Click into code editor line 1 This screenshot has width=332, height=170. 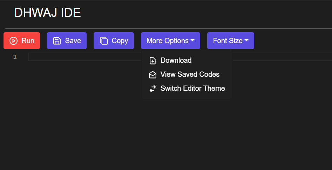click(x=180, y=57)
